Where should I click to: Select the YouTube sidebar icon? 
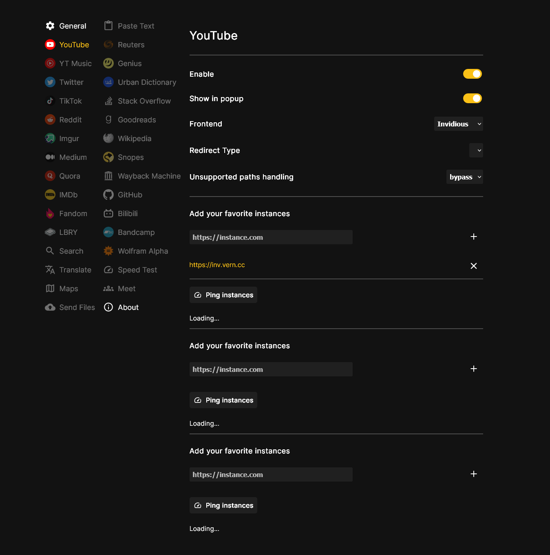pos(50,44)
